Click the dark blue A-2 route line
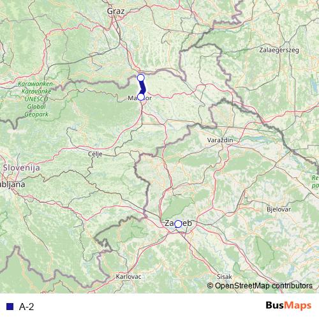This screenshot has width=319, height=319. [142, 87]
